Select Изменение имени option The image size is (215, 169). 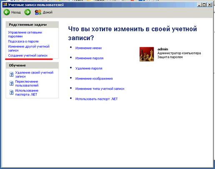88,48
